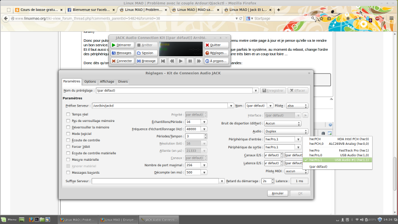398x224 pixels.
Task: Select hw:Pro,1 USB Audio #1 device
Action: tap(338, 160)
